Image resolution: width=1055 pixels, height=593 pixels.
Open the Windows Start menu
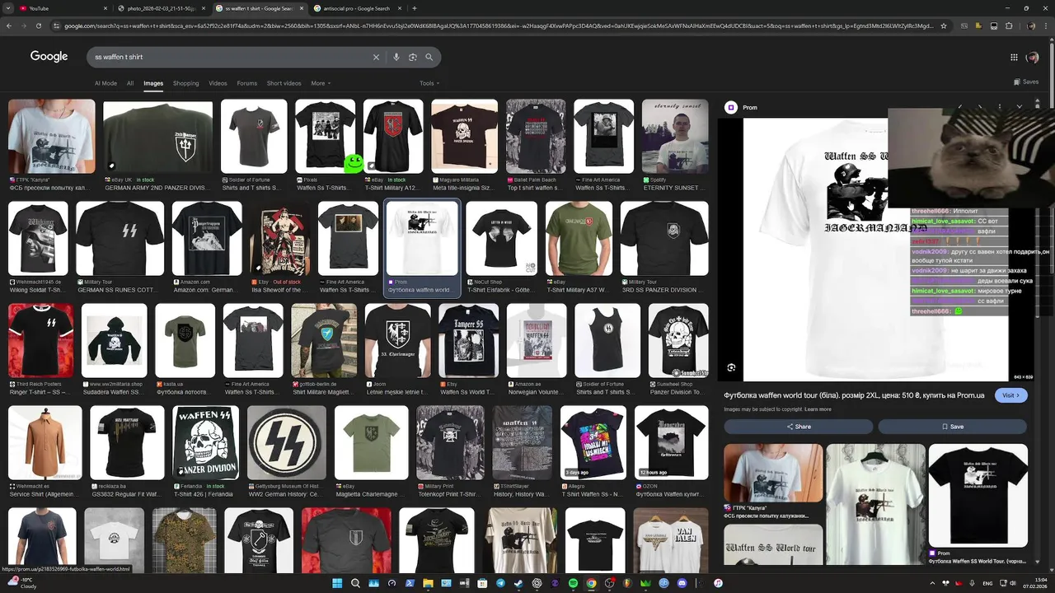[x=337, y=583]
